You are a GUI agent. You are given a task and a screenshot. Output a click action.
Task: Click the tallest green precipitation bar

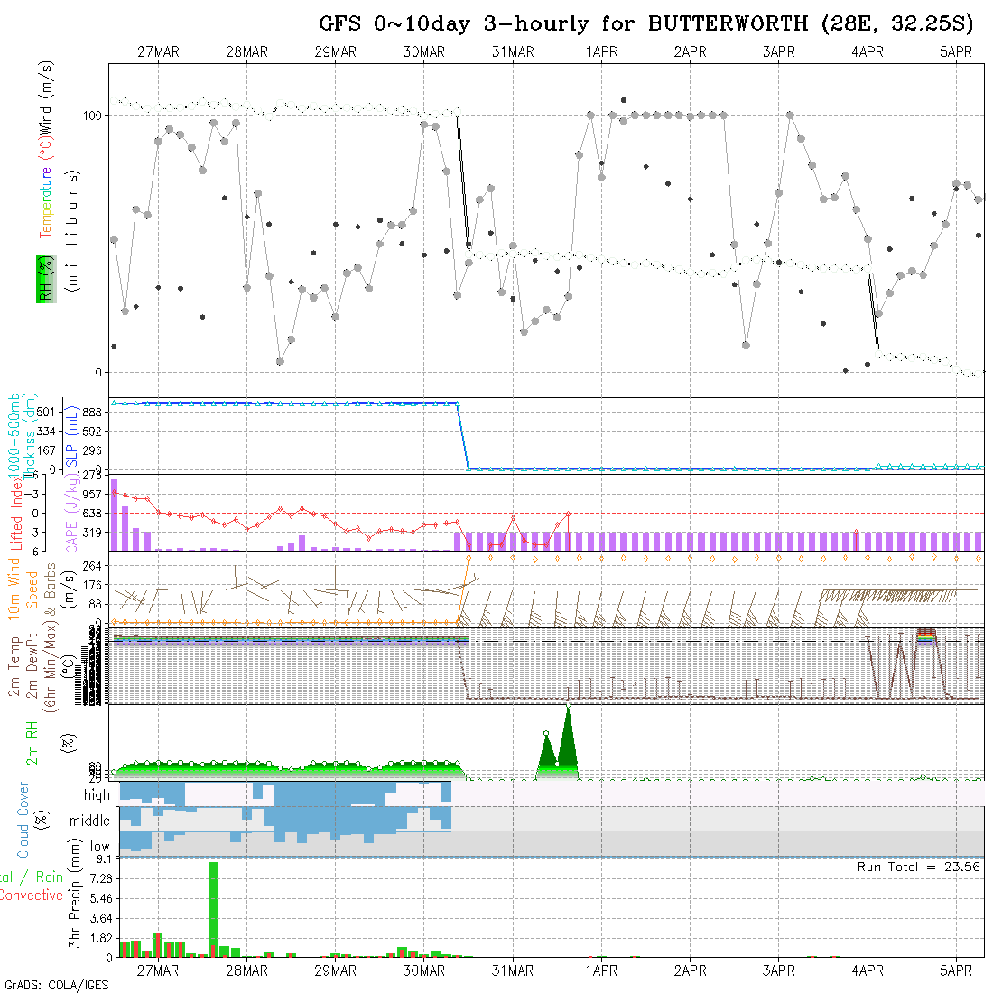pyautogui.click(x=213, y=907)
